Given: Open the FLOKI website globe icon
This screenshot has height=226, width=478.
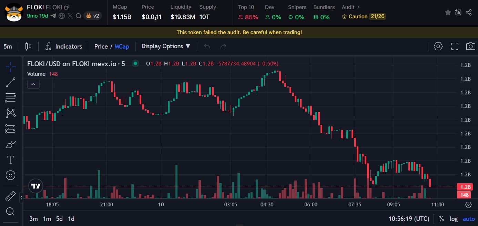Looking at the screenshot, I should [x=62, y=16].
